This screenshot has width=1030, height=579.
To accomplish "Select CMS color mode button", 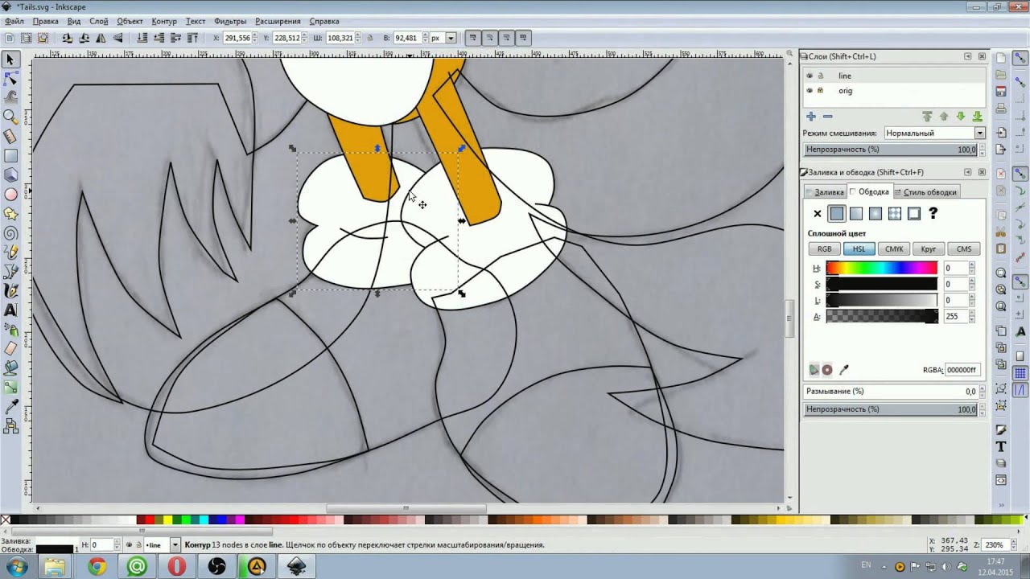I will (x=964, y=249).
